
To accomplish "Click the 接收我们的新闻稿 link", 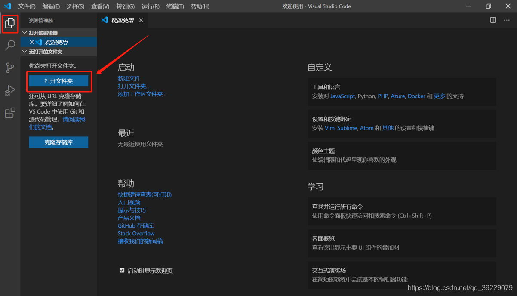I will point(140,241).
